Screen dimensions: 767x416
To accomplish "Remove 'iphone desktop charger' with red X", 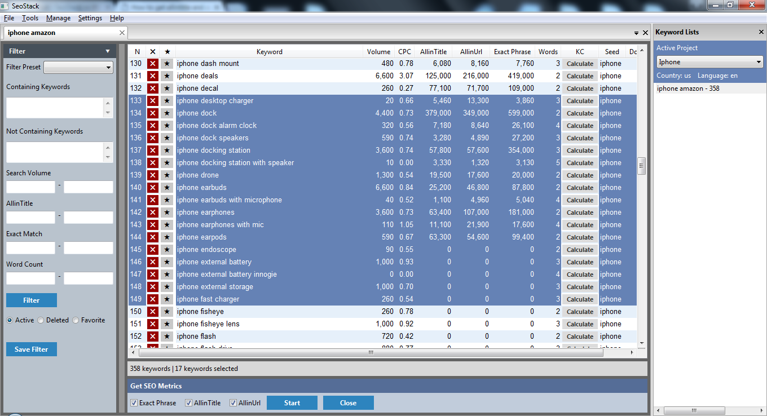I will coord(152,101).
